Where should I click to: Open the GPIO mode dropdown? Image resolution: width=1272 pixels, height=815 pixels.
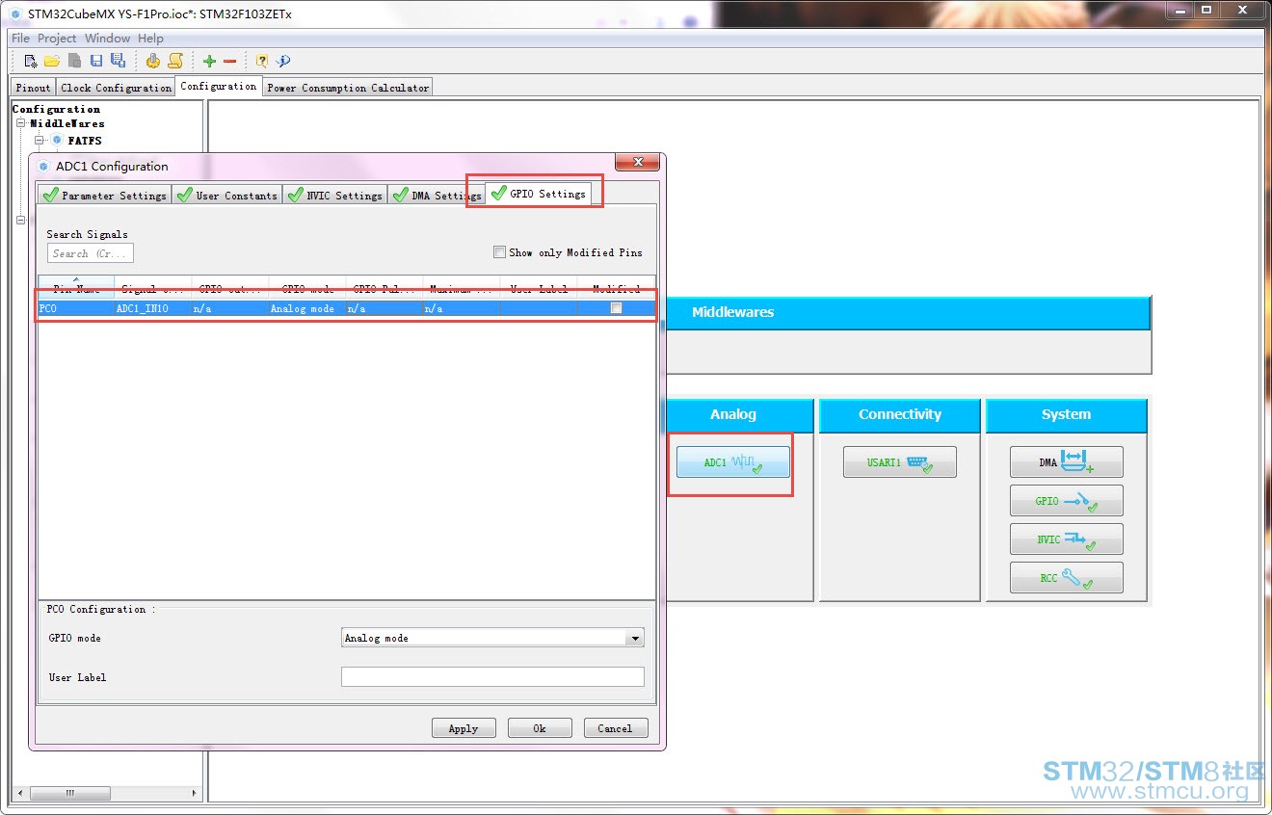[x=493, y=638]
